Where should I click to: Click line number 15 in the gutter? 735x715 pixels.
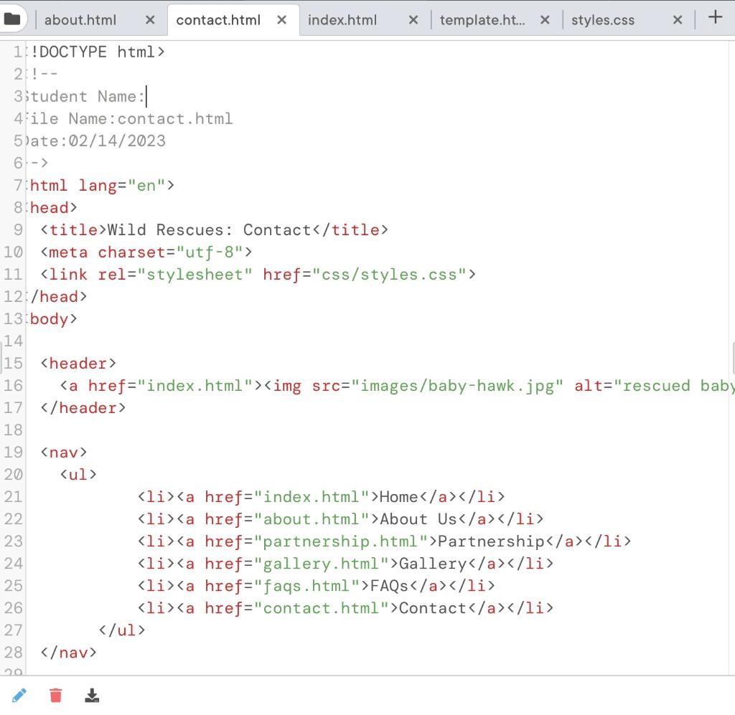click(13, 364)
